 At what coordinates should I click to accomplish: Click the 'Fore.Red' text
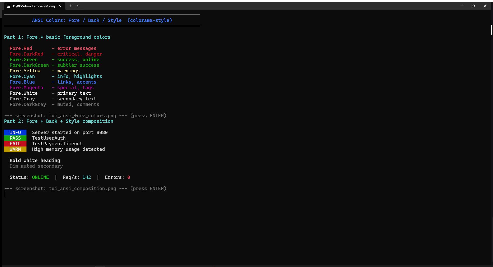tap(21, 48)
